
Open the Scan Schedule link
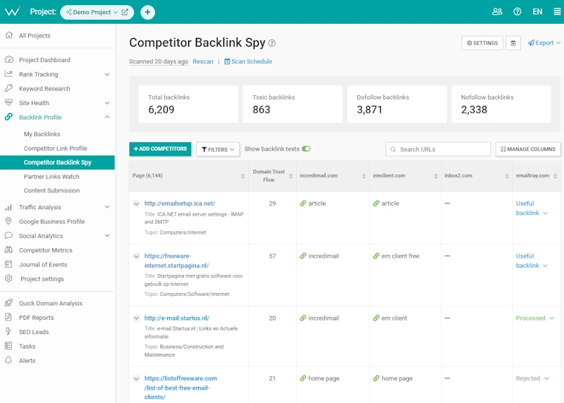coord(248,61)
